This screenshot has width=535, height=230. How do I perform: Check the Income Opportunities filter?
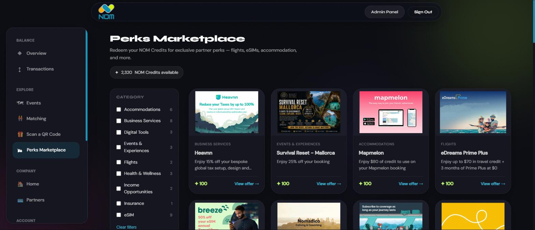click(119, 188)
